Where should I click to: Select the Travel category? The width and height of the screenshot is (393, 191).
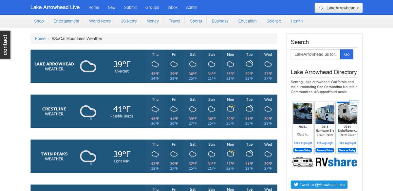[175, 21]
